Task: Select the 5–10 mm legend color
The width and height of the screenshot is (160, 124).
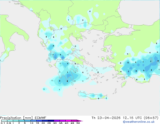Action: (28, 121)
